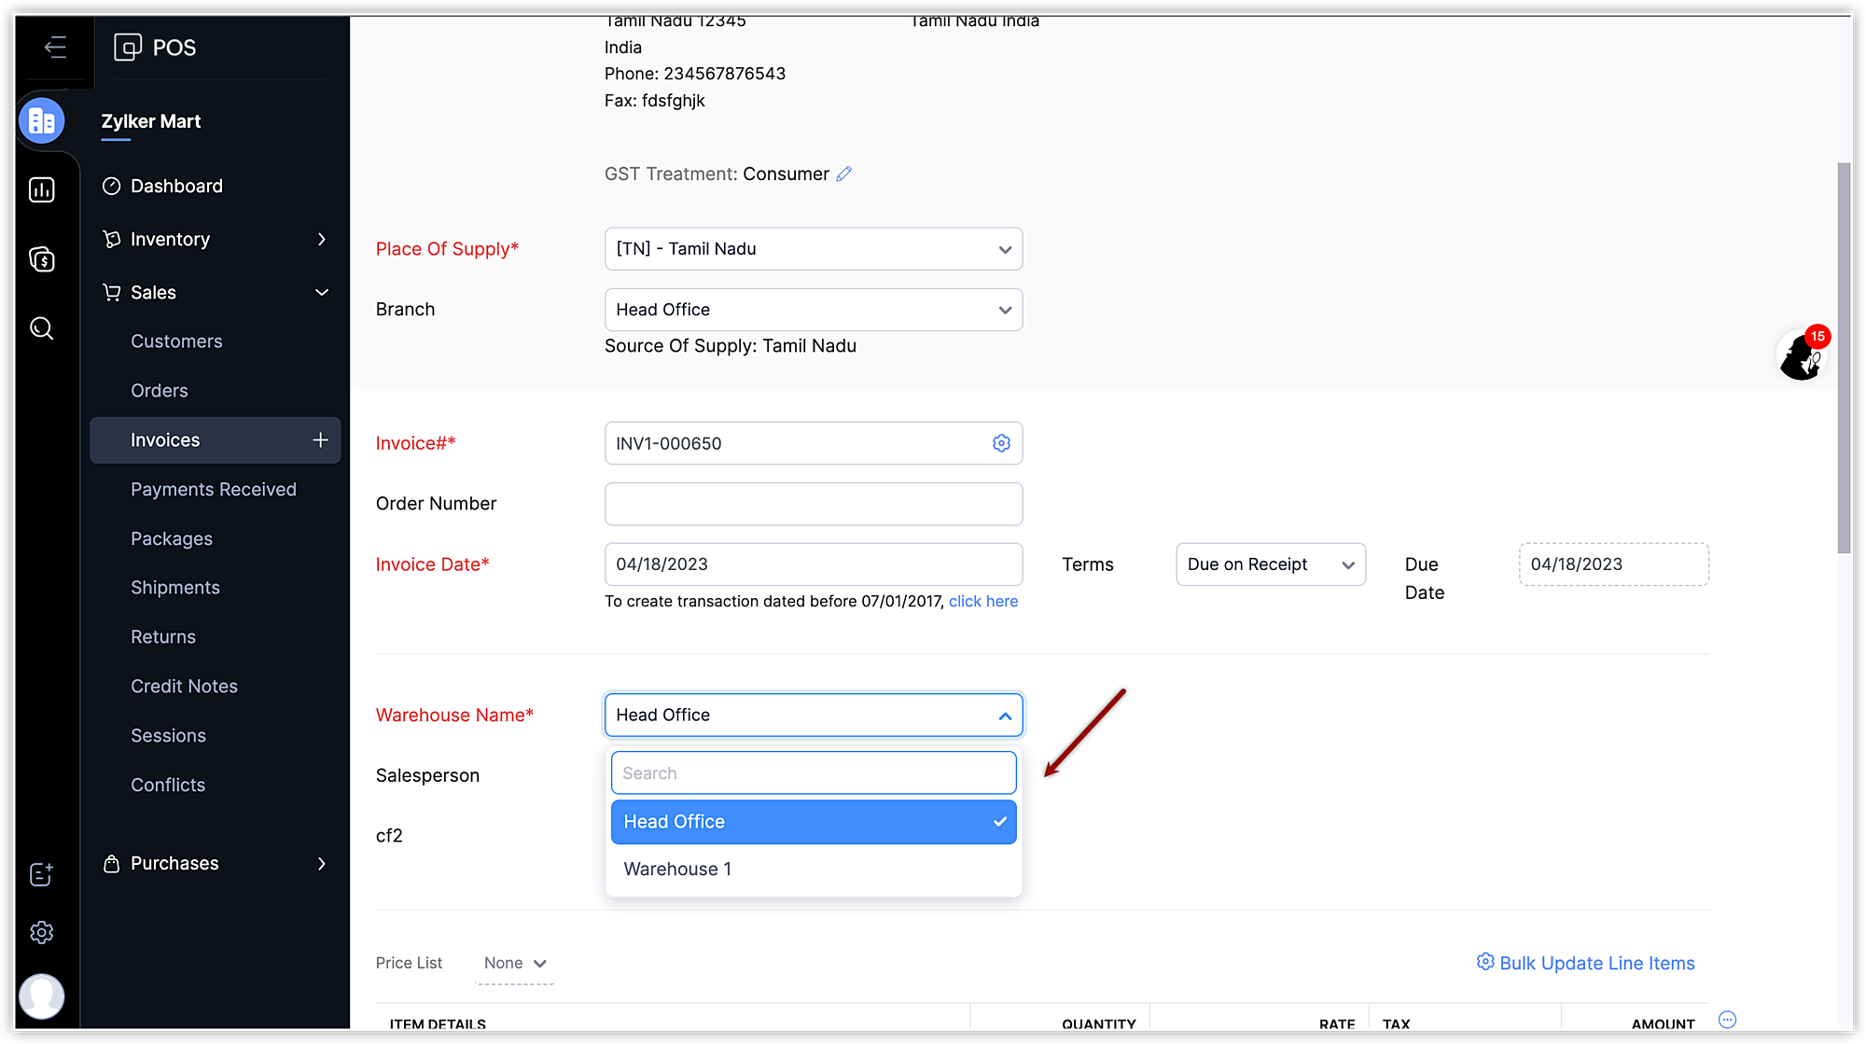Open the reports chart icon in left rail

(42, 190)
